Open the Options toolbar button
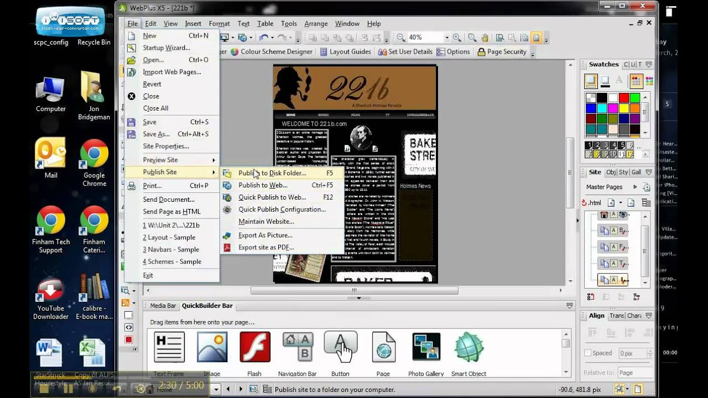The width and height of the screenshot is (708, 398). click(453, 51)
